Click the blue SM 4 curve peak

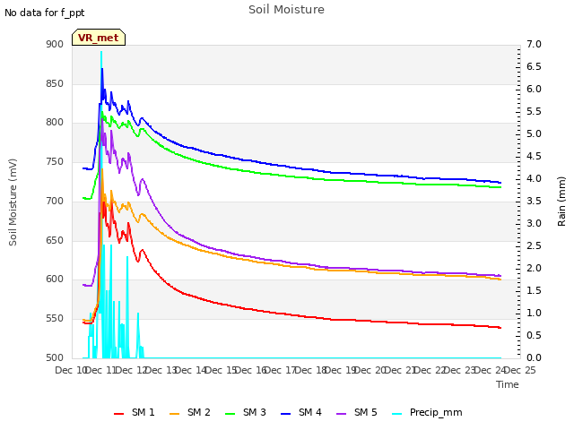(x=102, y=70)
